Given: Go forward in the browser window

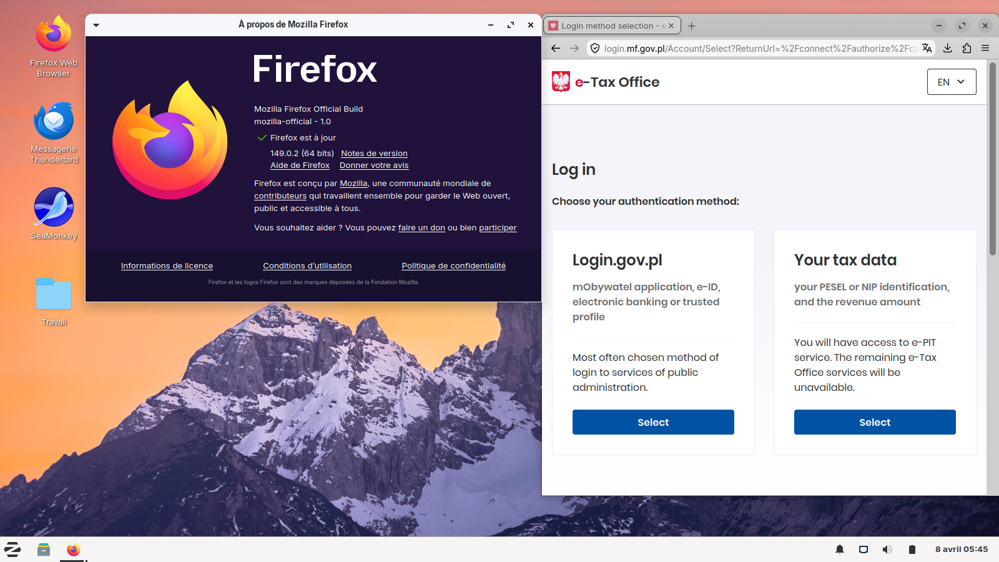Looking at the screenshot, I should [574, 48].
